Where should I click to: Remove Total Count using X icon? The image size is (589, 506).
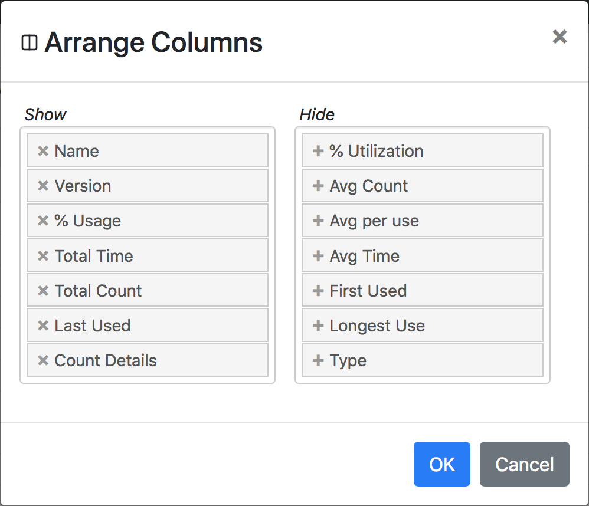(x=43, y=291)
